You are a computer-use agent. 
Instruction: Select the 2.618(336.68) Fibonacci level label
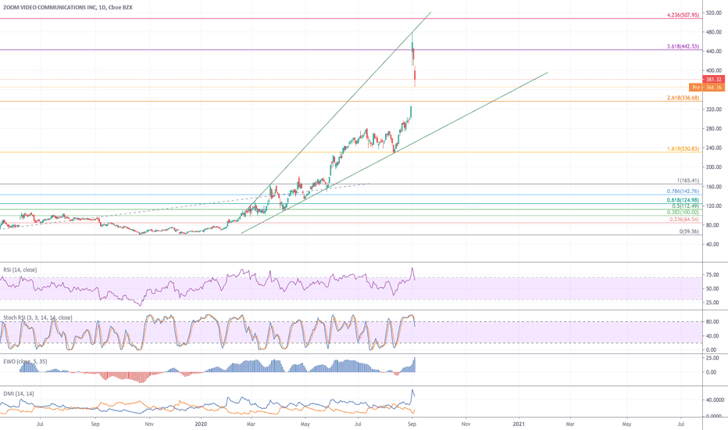click(x=683, y=98)
